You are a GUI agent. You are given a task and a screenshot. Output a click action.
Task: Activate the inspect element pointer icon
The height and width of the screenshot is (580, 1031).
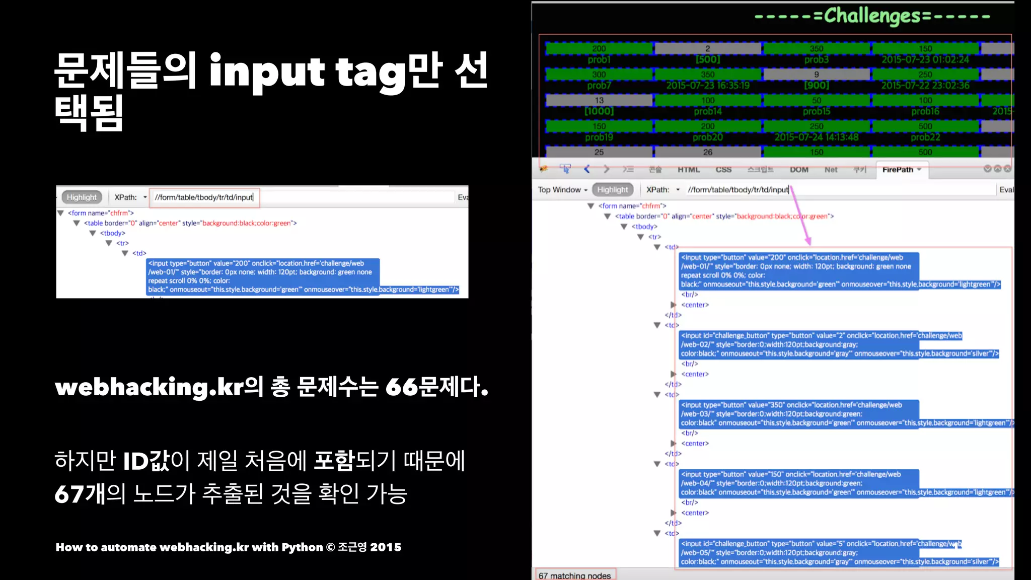pyautogui.click(x=565, y=169)
